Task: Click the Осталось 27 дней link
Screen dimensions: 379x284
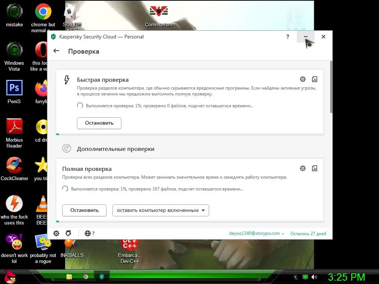Action: (x=308, y=234)
